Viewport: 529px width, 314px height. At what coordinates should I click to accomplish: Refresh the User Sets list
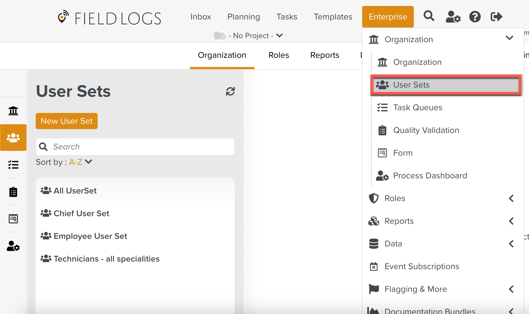(230, 91)
